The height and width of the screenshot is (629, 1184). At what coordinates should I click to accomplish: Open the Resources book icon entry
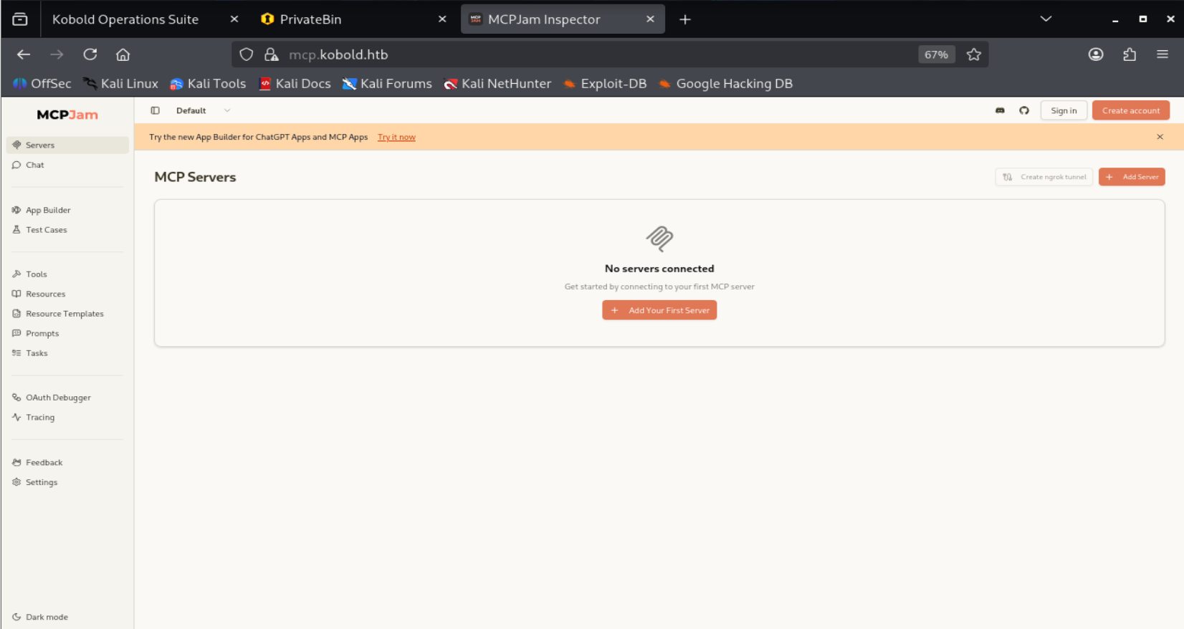coord(16,294)
